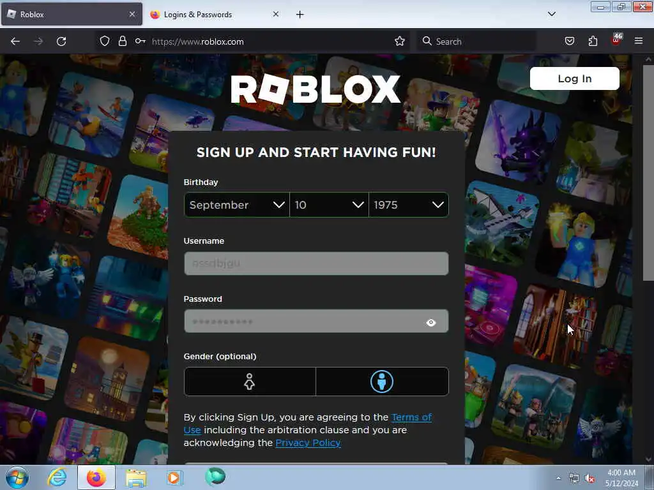Open the muted volume tray icon

pyautogui.click(x=589, y=479)
